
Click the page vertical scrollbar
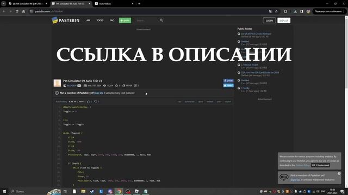point(346,102)
